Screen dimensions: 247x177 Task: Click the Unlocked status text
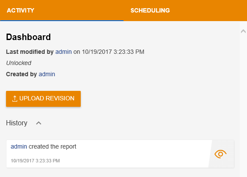point(18,63)
